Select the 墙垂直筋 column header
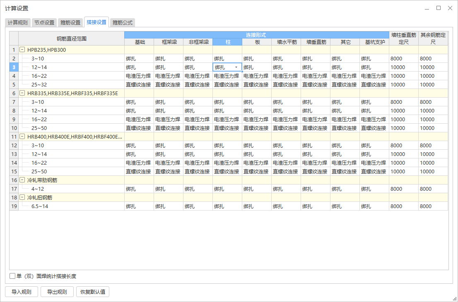This screenshot has height=302, width=458. coord(316,42)
